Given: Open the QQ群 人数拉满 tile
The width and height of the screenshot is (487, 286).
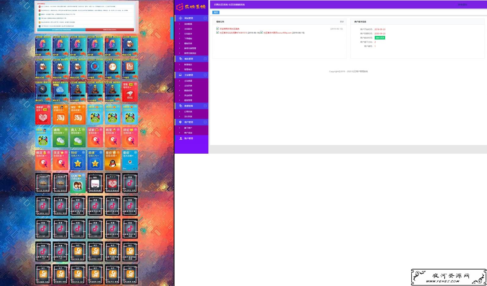Looking at the screenshot, I should pos(78,183).
